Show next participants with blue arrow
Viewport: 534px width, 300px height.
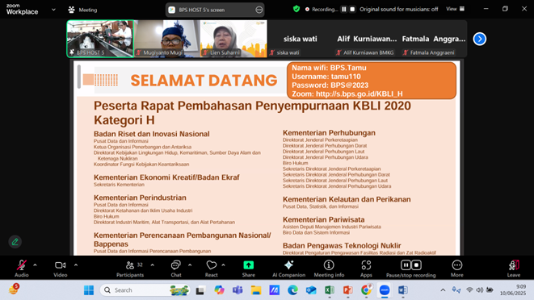coord(480,39)
